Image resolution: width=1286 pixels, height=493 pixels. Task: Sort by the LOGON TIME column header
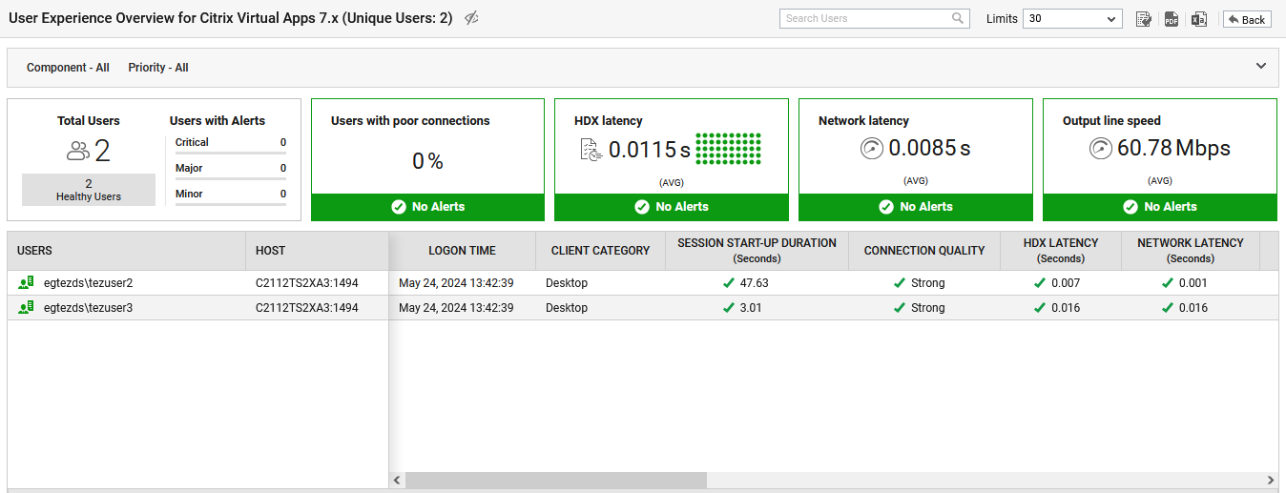click(x=462, y=251)
